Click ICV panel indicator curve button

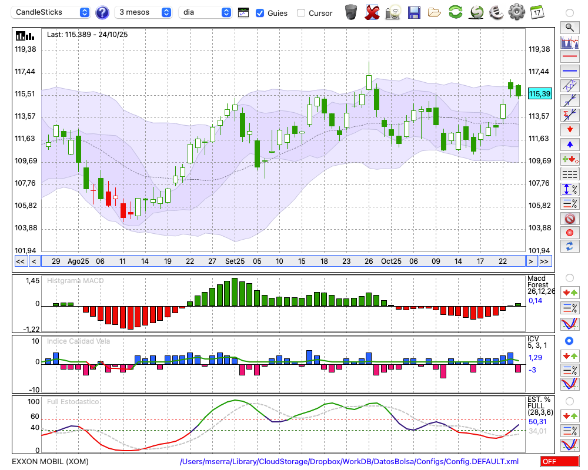570,384
